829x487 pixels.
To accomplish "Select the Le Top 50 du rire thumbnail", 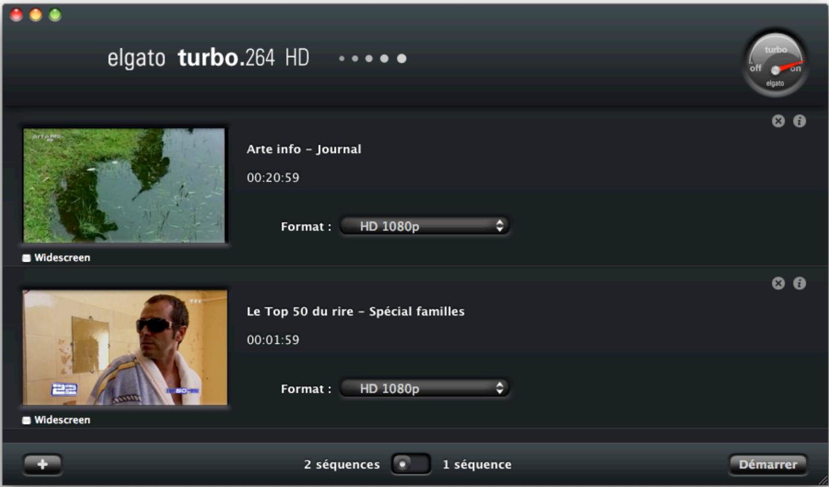I will pos(124,347).
